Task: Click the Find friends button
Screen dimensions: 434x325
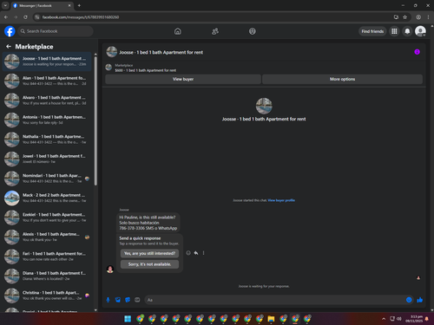Action: point(372,31)
